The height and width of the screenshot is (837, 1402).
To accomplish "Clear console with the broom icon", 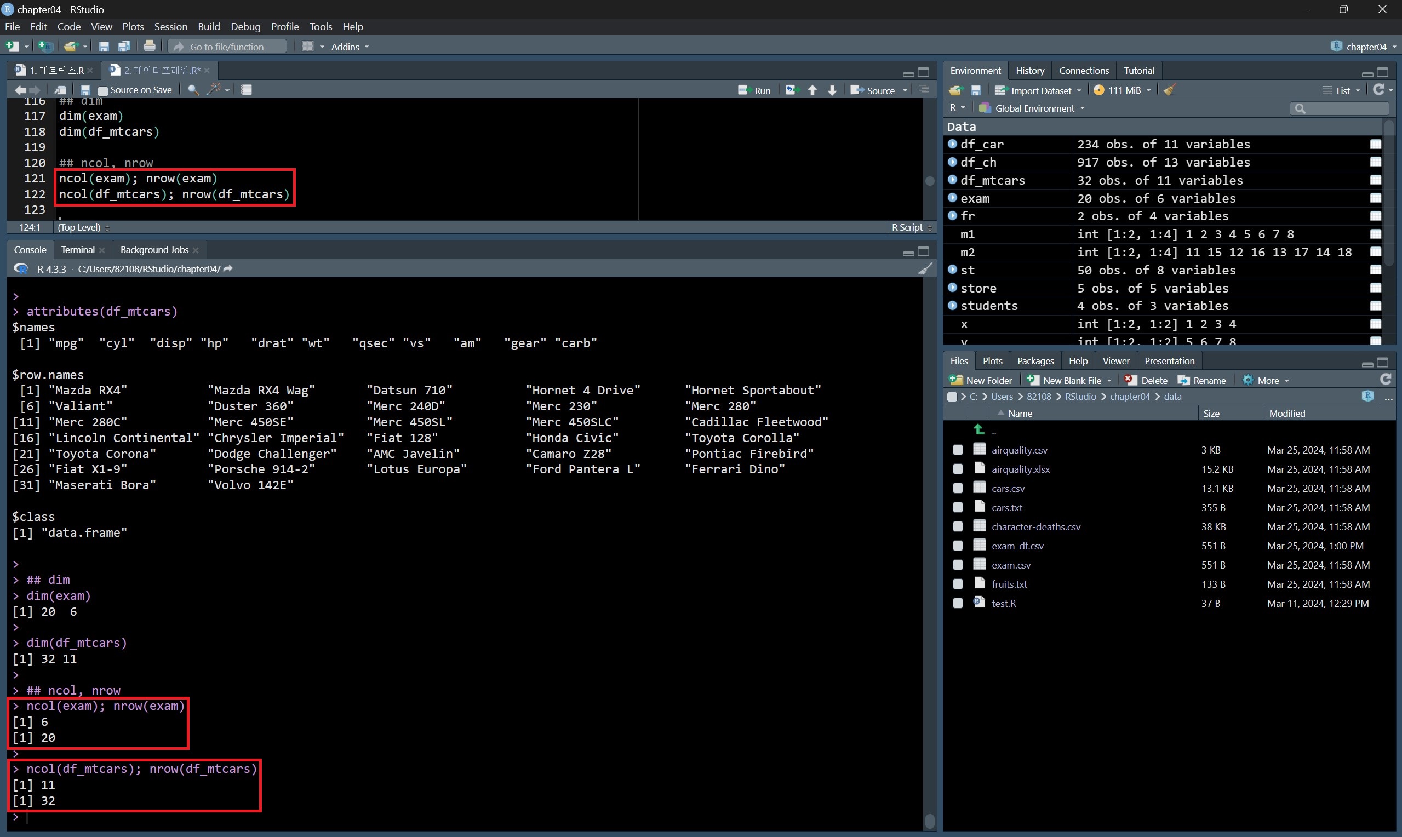I will [924, 269].
